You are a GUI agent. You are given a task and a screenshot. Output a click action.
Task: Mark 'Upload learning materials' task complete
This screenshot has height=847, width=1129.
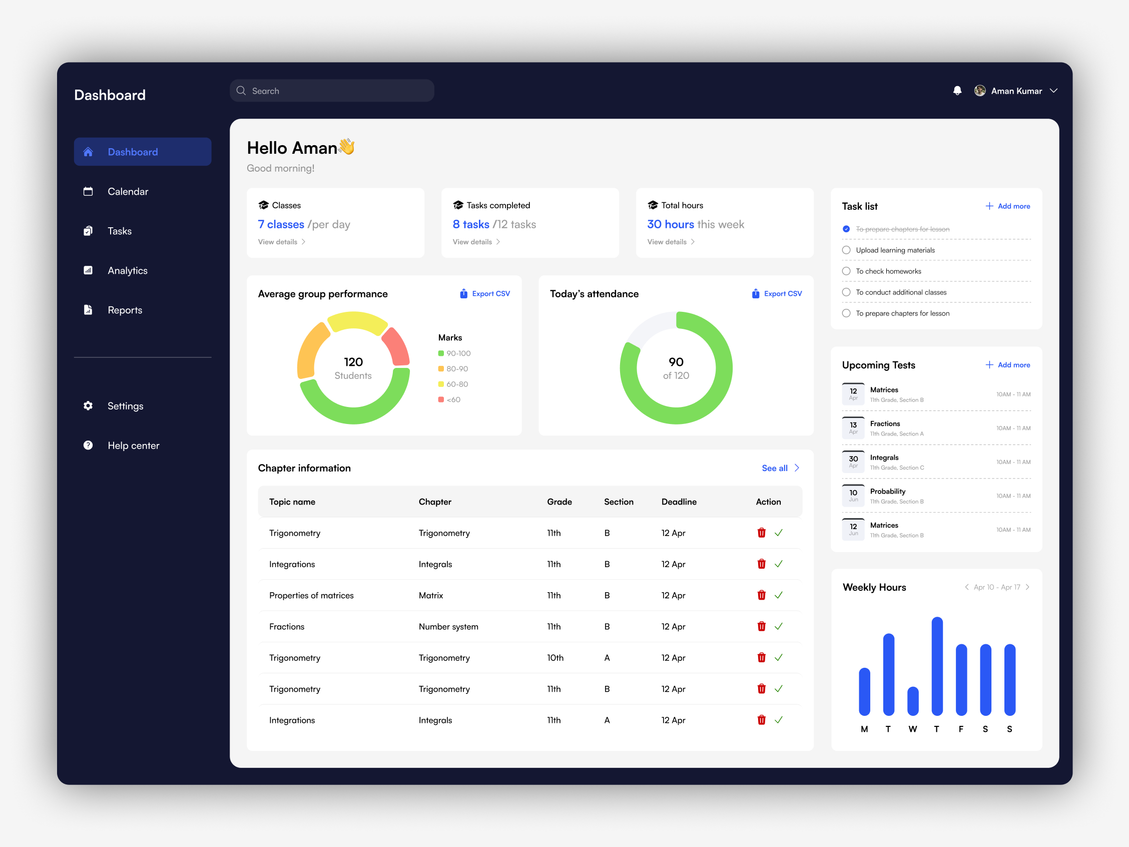point(846,250)
